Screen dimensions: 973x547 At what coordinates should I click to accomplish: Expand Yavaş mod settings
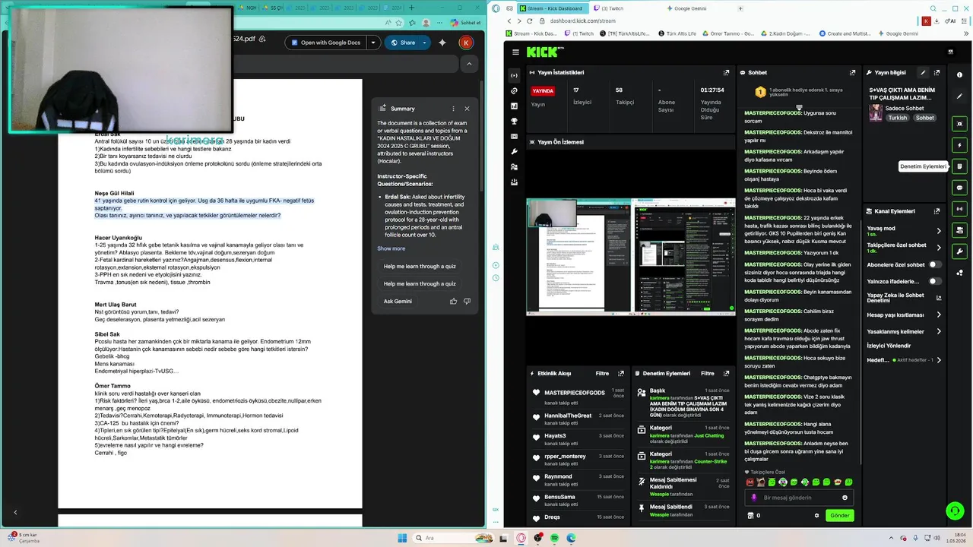tap(938, 231)
